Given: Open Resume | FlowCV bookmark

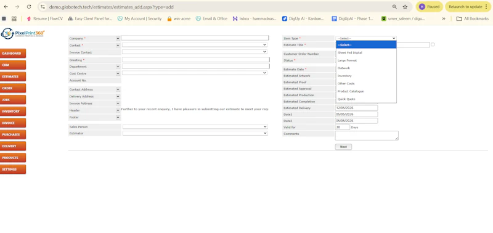Looking at the screenshot, I should 44,18.
